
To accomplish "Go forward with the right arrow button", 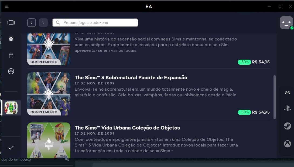I will [43, 23].
